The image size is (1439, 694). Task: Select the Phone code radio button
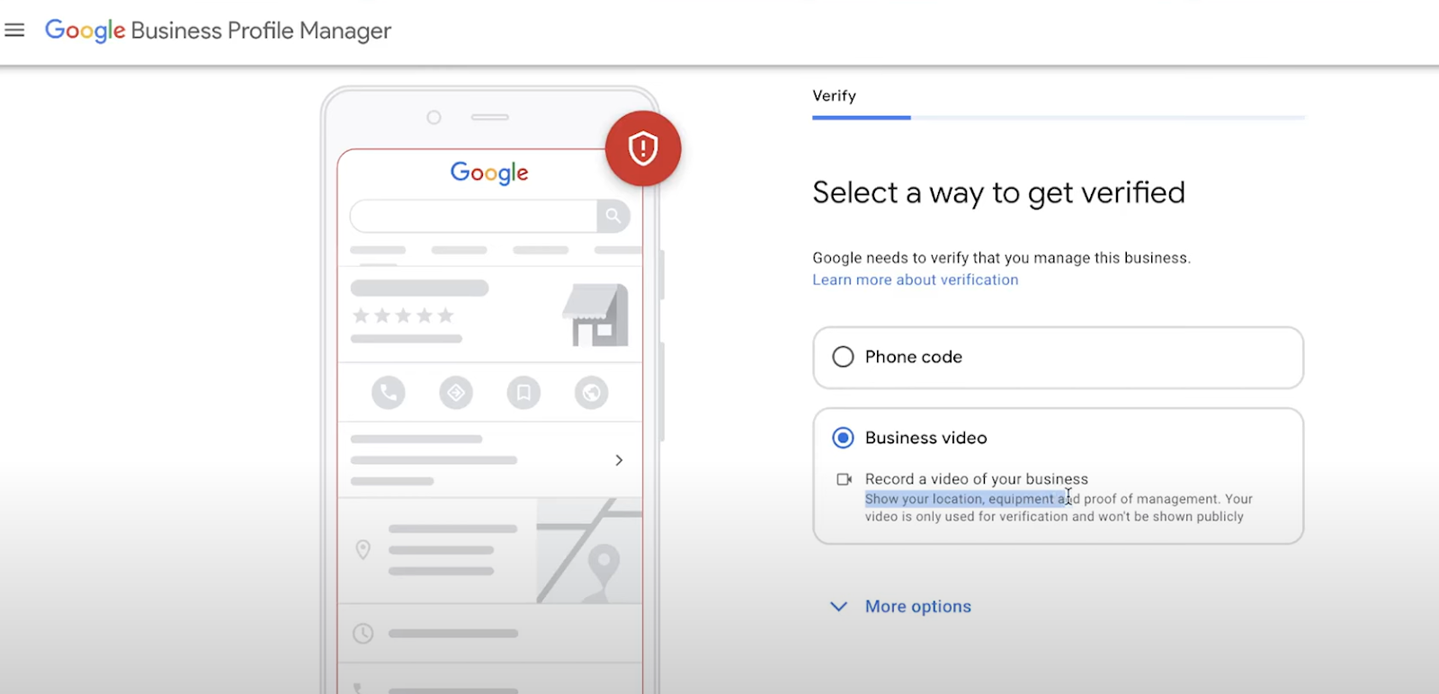pos(843,357)
